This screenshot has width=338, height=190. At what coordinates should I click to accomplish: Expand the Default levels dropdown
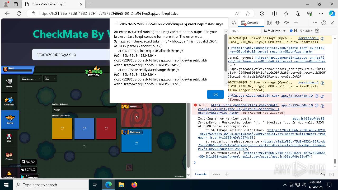275,31
